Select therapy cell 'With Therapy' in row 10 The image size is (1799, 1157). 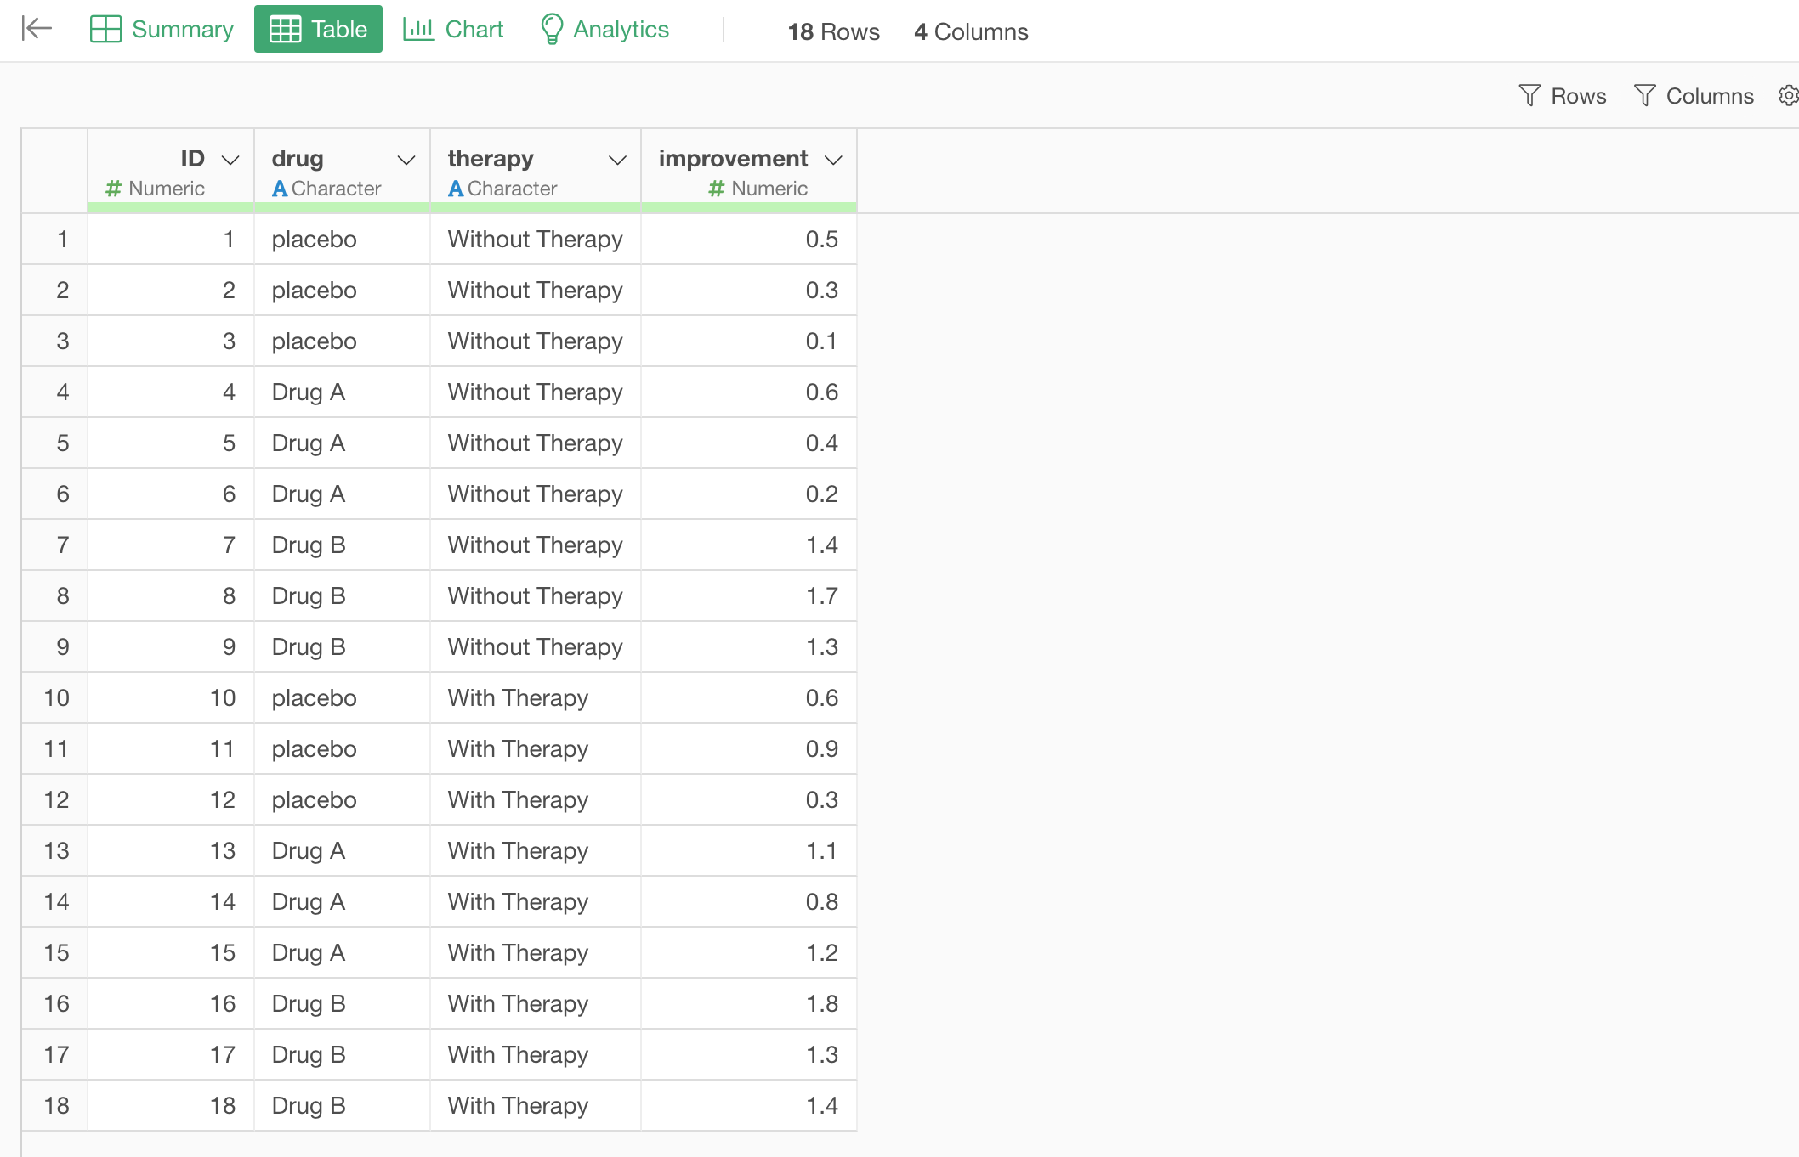(536, 697)
